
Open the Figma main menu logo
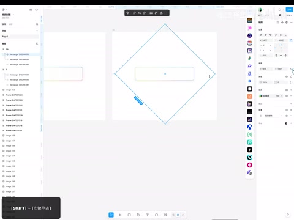4,10
